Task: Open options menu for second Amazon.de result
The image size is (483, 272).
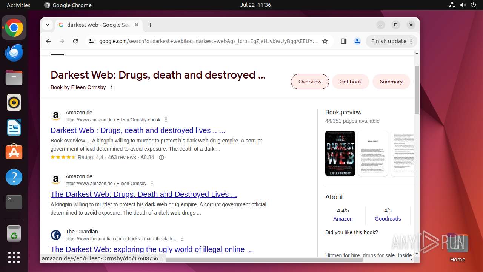Action: [x=152, y=184]
